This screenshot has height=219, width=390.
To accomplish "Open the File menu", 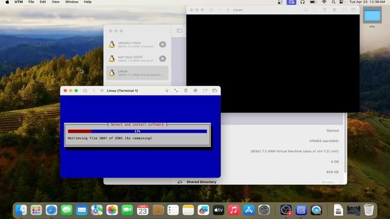I will pyautogui.click(x=31, y=2).
